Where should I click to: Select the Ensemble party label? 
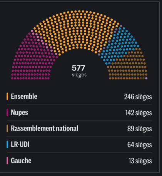click(x=24, y=96)
